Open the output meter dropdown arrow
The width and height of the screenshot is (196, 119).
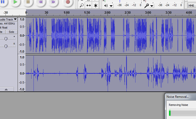[111, 6]
